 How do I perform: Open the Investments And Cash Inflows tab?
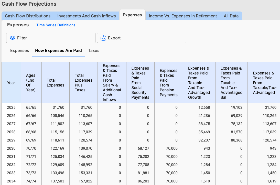point(87,16)
